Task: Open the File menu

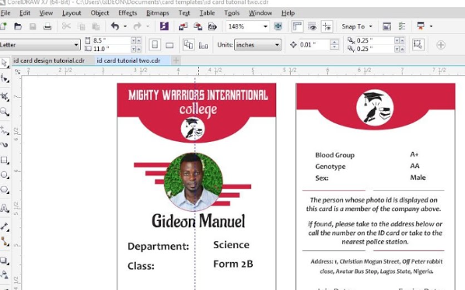Action: pos(5,13)
